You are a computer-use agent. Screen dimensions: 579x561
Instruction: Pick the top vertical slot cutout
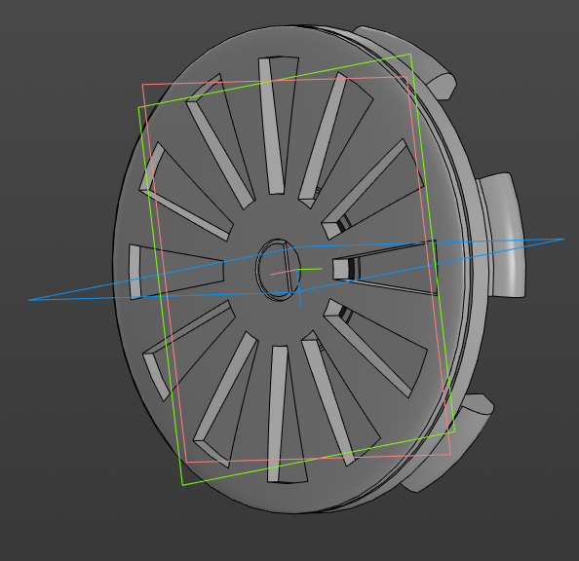pyautogui.click(x=278, y=126)
